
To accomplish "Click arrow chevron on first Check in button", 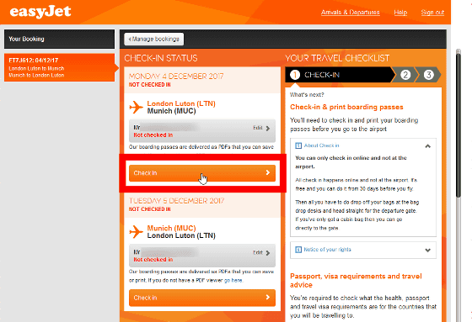I will point(268,172).
